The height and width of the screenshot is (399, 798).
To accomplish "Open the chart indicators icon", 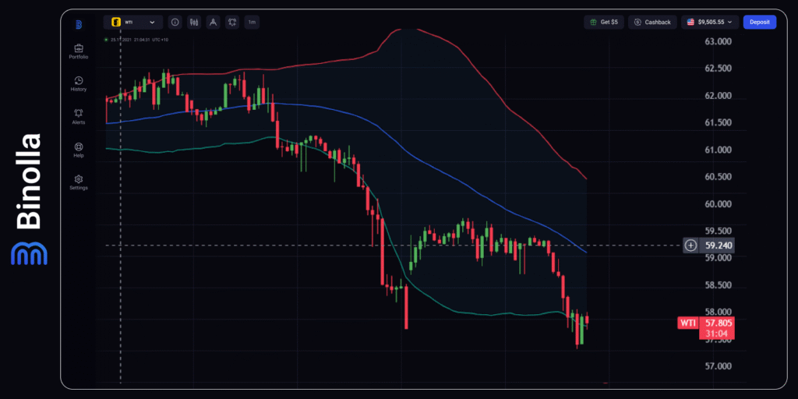I will tap(232, 23).
